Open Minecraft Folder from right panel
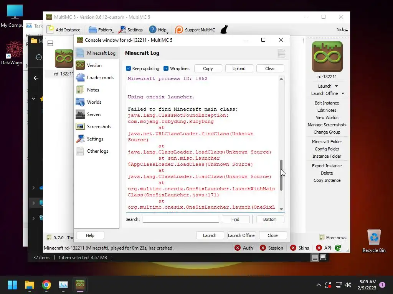This screenshot has width=393, height=294. pyautogui.click(x=327, y=142)
